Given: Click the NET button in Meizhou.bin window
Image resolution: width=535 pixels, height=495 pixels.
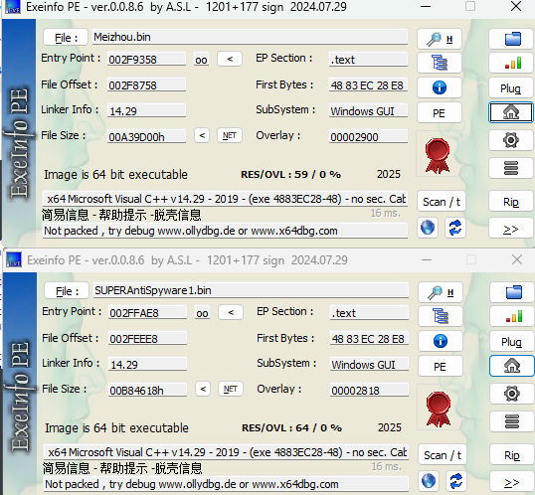Looking at the screenshot, I should coord(230,136).
